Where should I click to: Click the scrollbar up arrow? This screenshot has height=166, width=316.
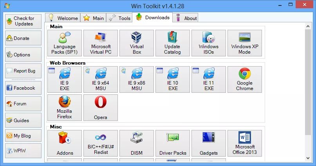(x=308, y=26)
